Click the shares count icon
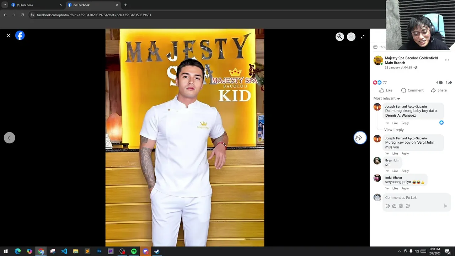The height and width of the screenshot is (256, 455). pyautogui.click(x=449, y=82)
